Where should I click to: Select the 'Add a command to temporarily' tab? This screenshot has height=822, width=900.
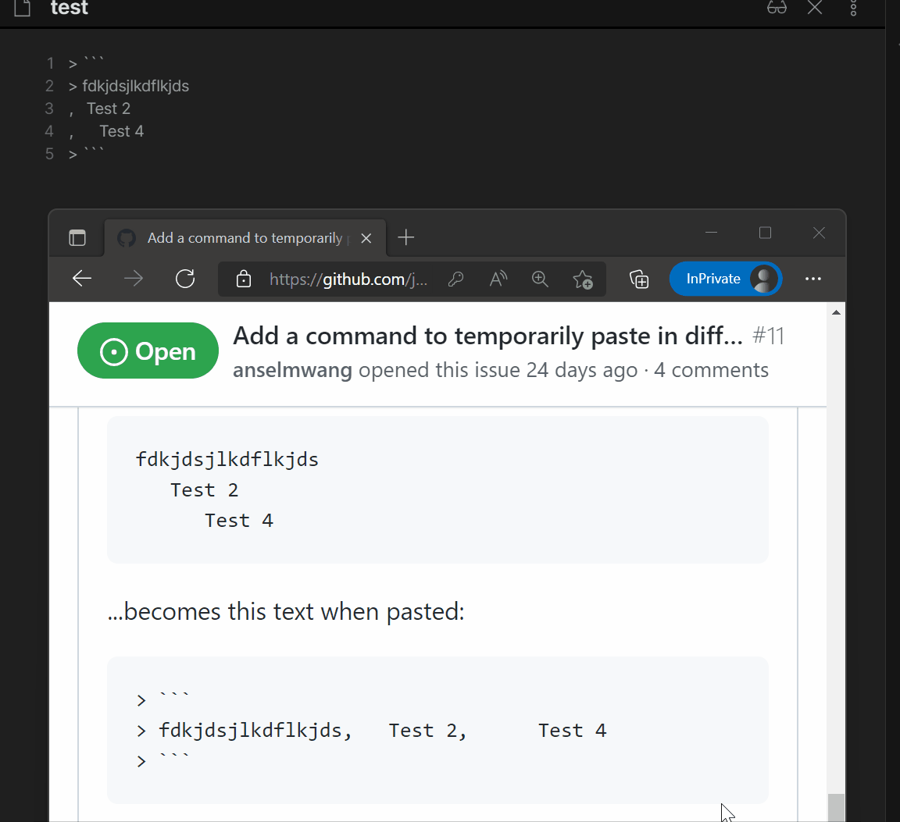(242, 237)
